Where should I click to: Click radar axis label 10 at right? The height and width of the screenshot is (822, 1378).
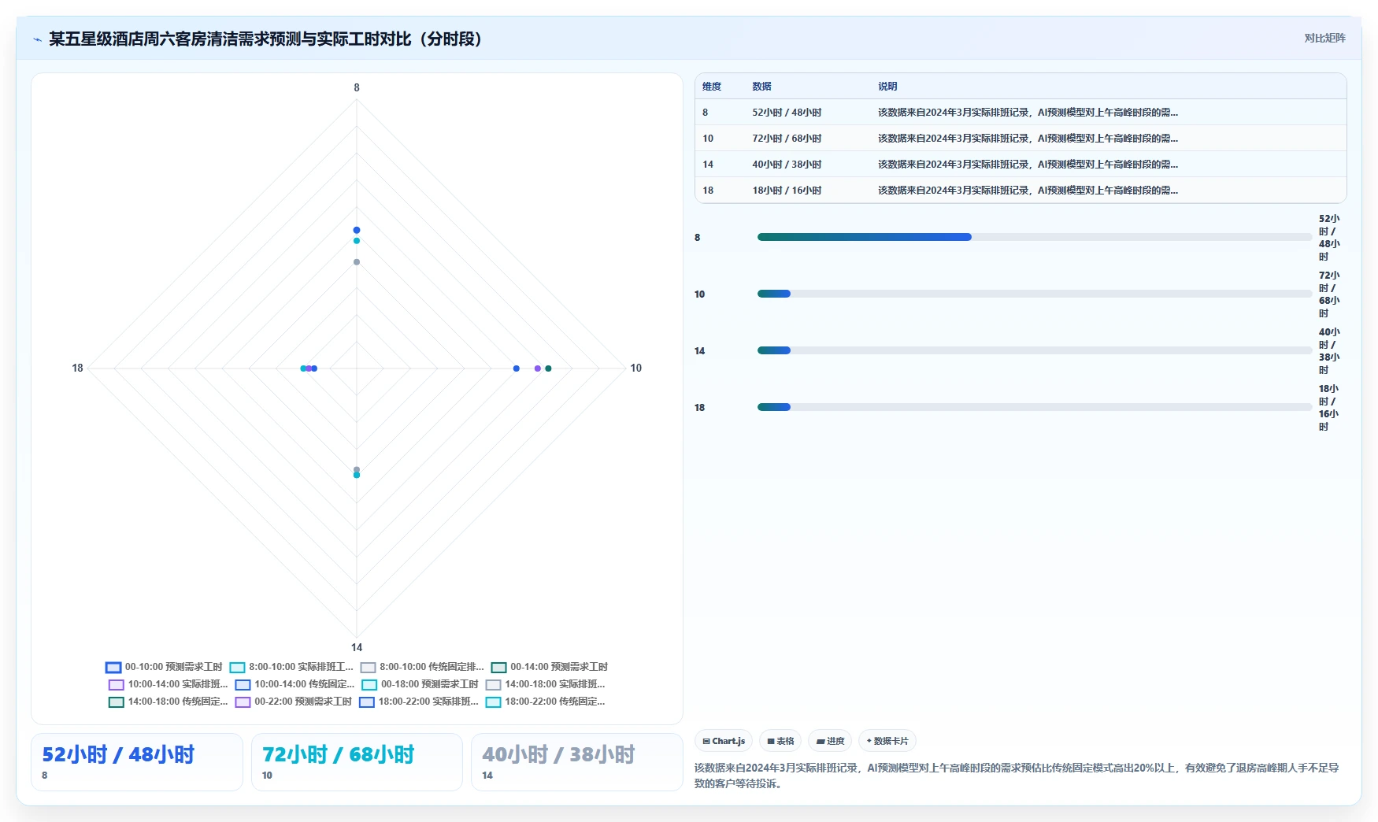click(x=635, y=368)
